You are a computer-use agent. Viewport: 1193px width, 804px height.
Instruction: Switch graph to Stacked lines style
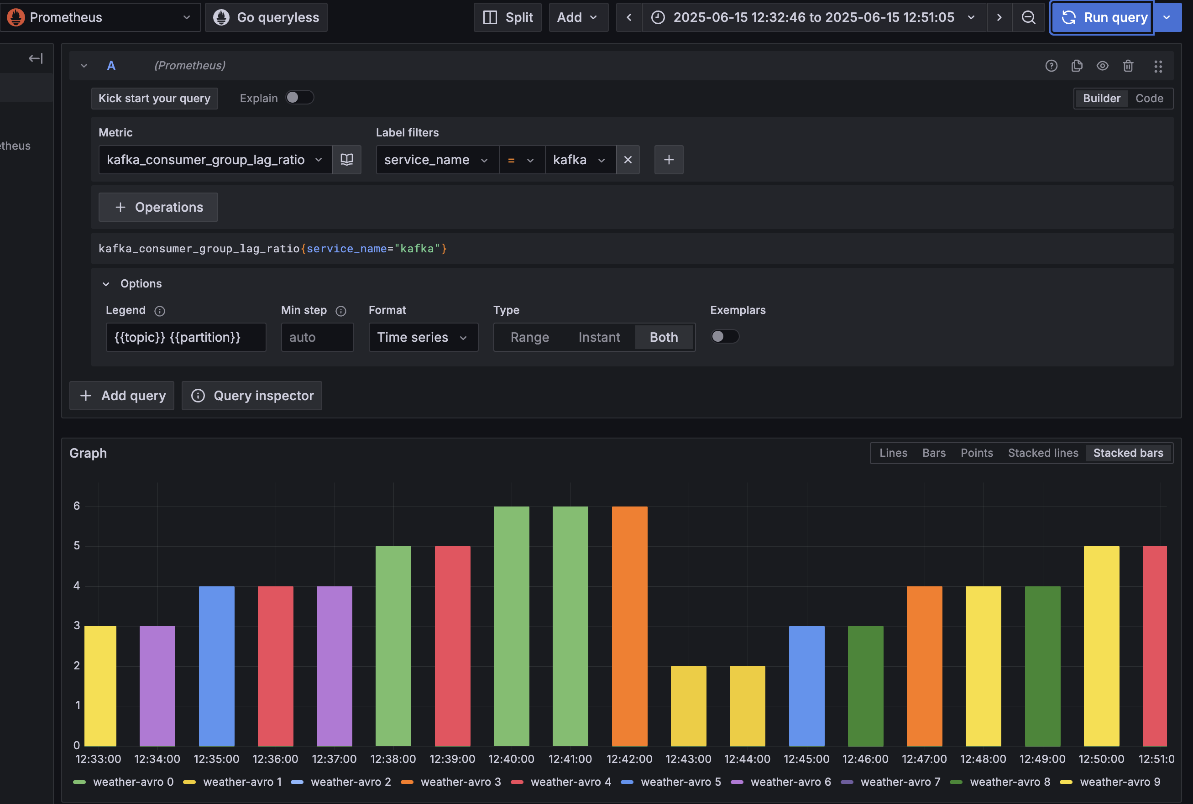1043,453
